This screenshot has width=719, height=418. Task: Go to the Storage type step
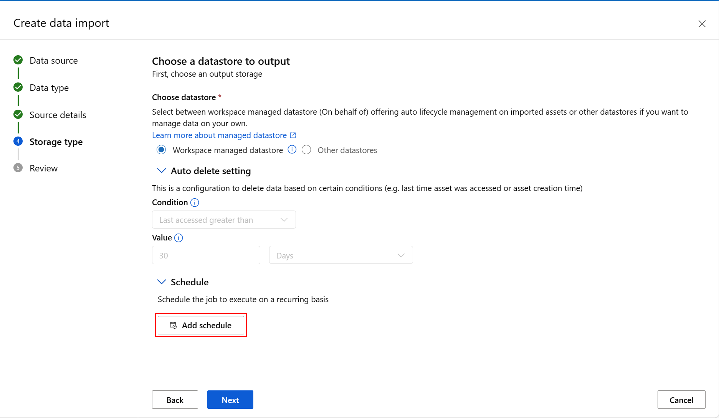tap(56, 142)
